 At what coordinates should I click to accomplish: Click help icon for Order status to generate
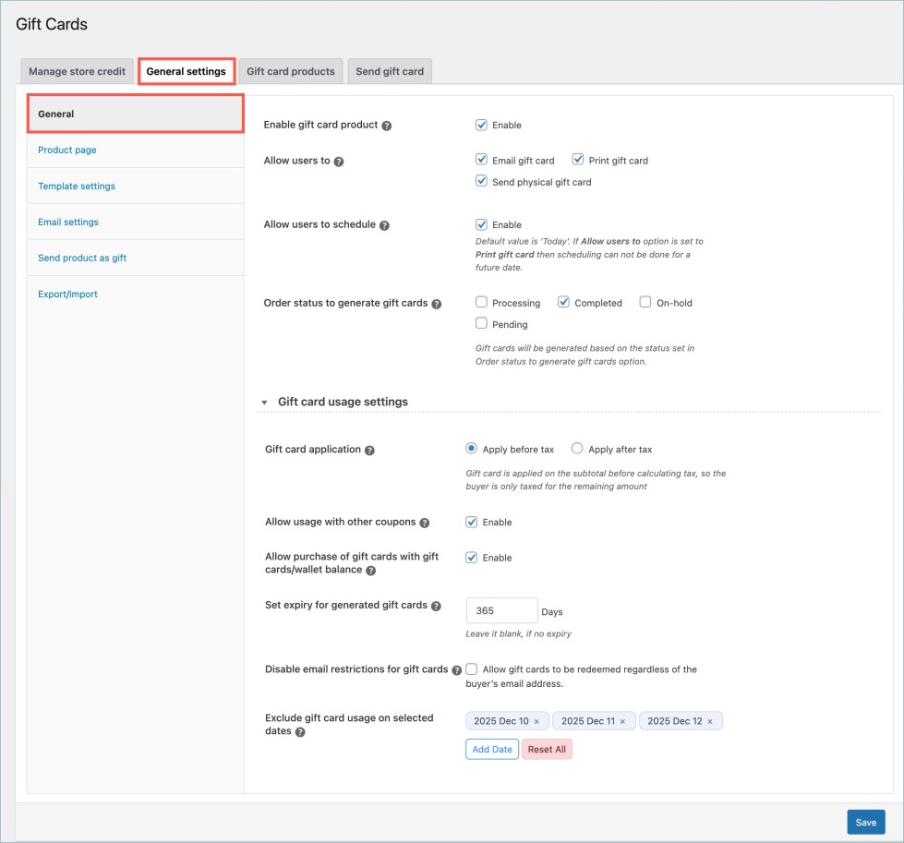[x=437, y=304]
